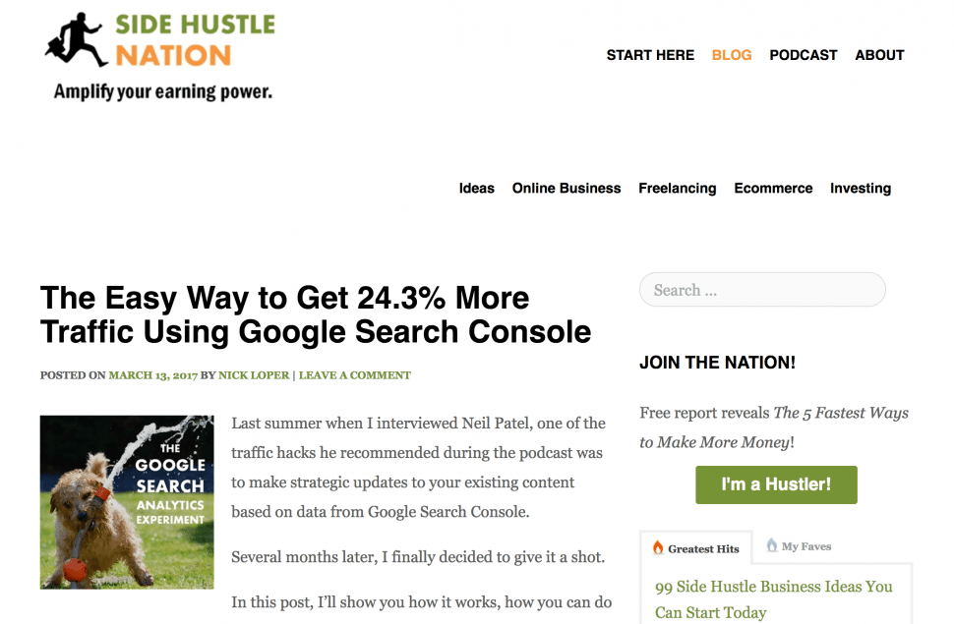The width and height of the screenshot is (954, 624).
Task: Go to the BLOG menu item
Action: pyautogui.click(x=732, y=55)
